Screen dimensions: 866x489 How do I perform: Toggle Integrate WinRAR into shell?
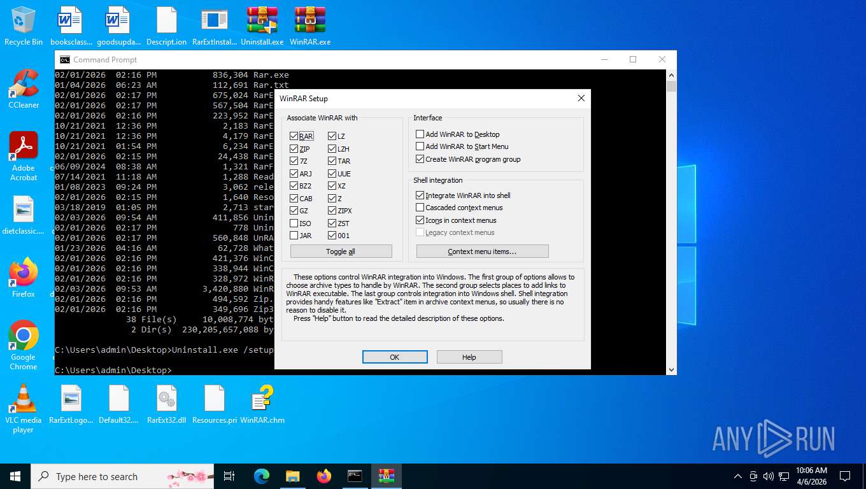coord(420,195)
